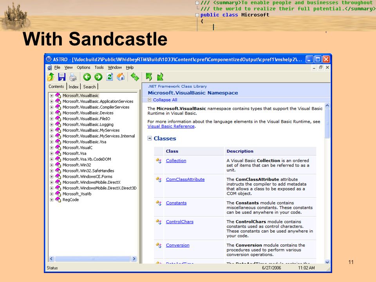Expand the Microsoft.VisualBasic.MyServices.Internal node
This screenshot has height=282, width=376.
(x=52, y=136)
